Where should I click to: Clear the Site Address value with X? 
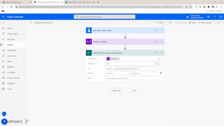point(159,59)
